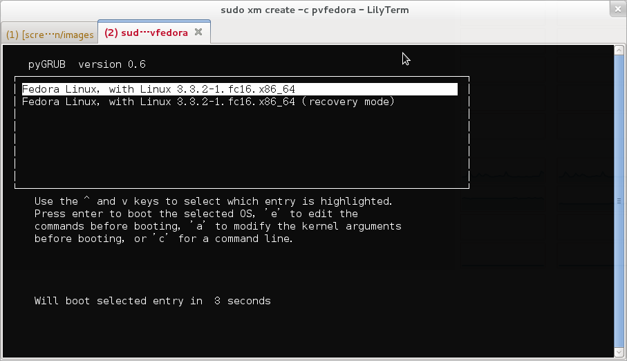Click the 'Use the ^ and v keys' instruction line

[x=213, y=201]
